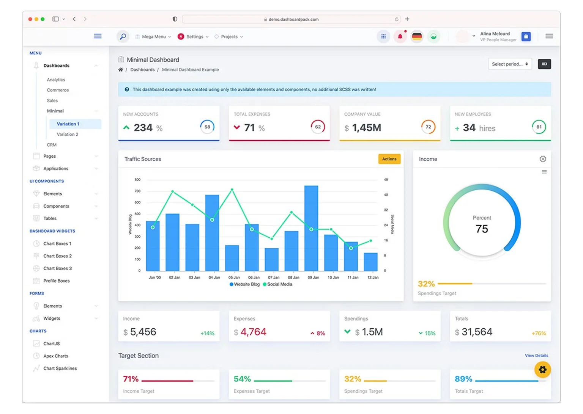
Task: Click the yellow Actions button
Action: click(x=389, y=159)
